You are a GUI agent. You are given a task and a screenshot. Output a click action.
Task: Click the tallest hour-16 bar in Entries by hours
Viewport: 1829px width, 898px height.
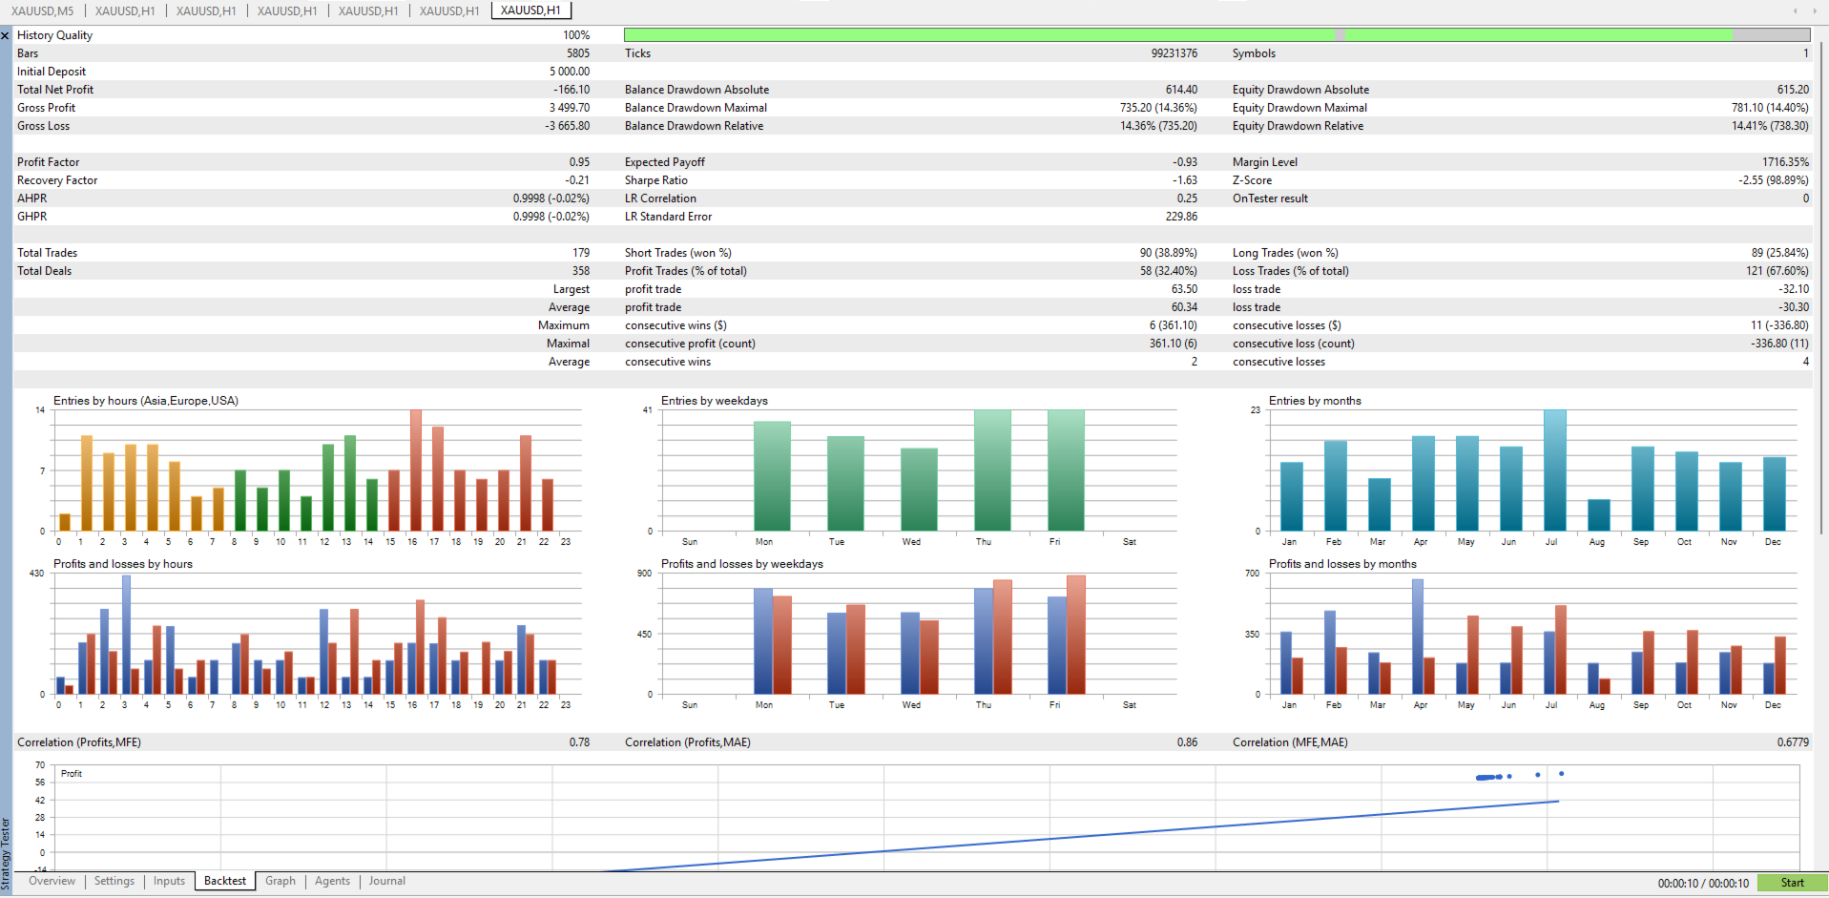(x=416, y=470)
